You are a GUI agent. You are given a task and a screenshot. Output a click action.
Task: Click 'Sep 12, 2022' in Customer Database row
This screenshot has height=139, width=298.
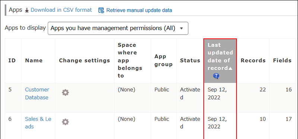[x=217, y=94]
